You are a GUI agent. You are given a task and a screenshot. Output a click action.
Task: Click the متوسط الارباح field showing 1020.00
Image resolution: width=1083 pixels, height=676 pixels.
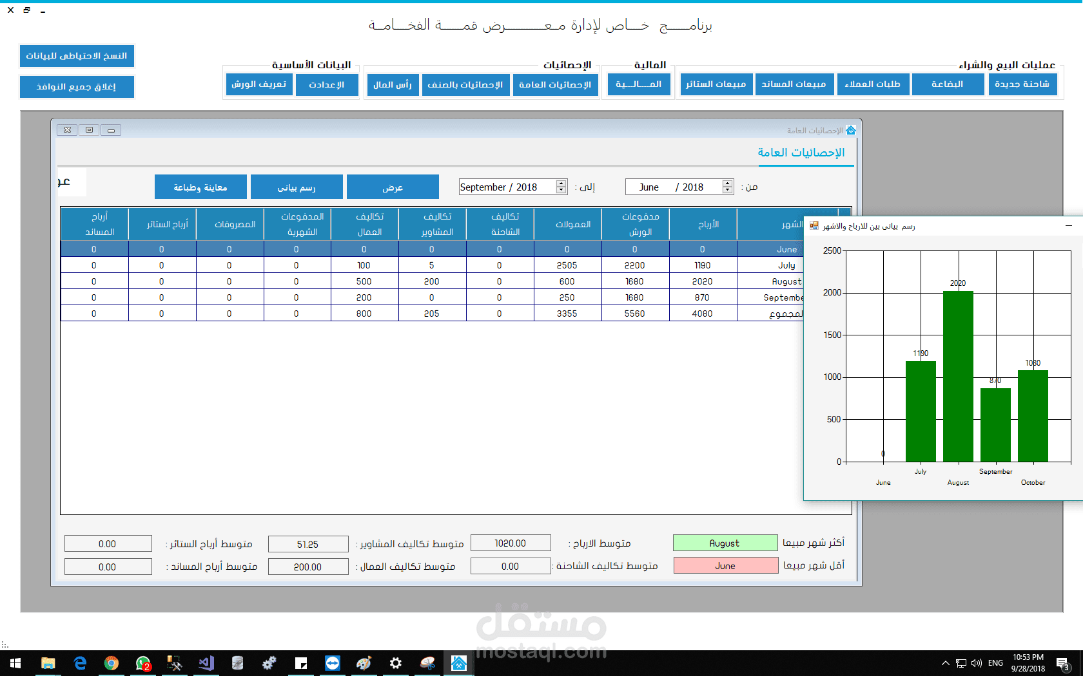[x=511, y=543]
